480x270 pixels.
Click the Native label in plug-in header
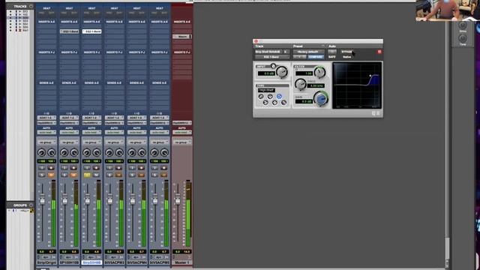click(347, 57)
